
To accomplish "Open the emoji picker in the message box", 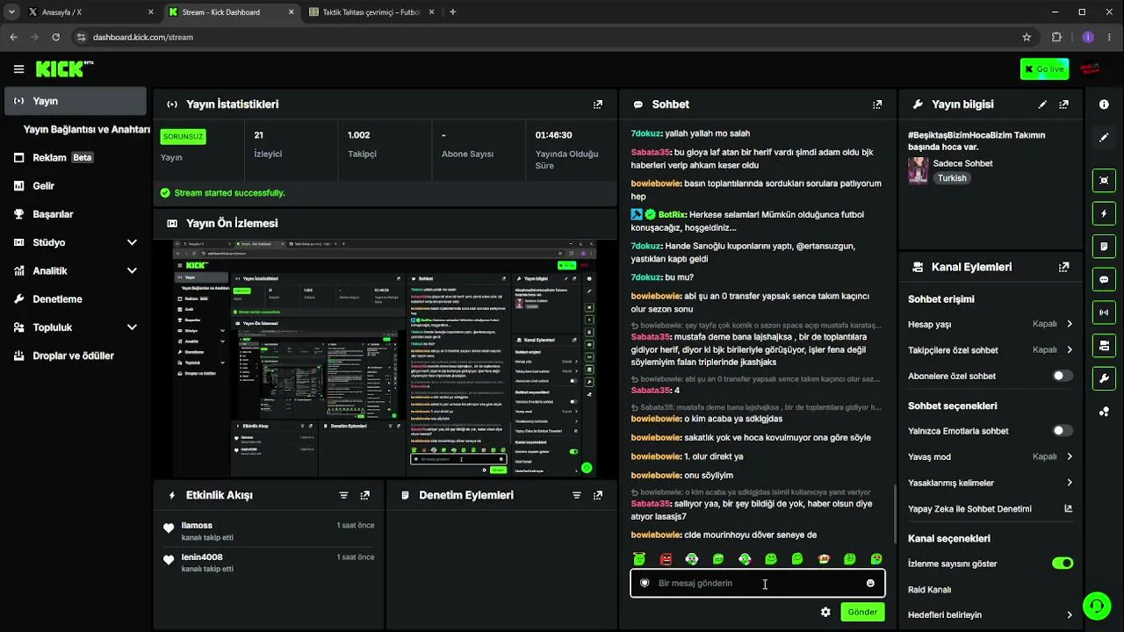I will (870, 583).
